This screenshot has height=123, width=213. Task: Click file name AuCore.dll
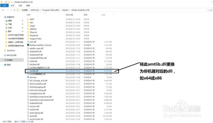click(35, 106)
